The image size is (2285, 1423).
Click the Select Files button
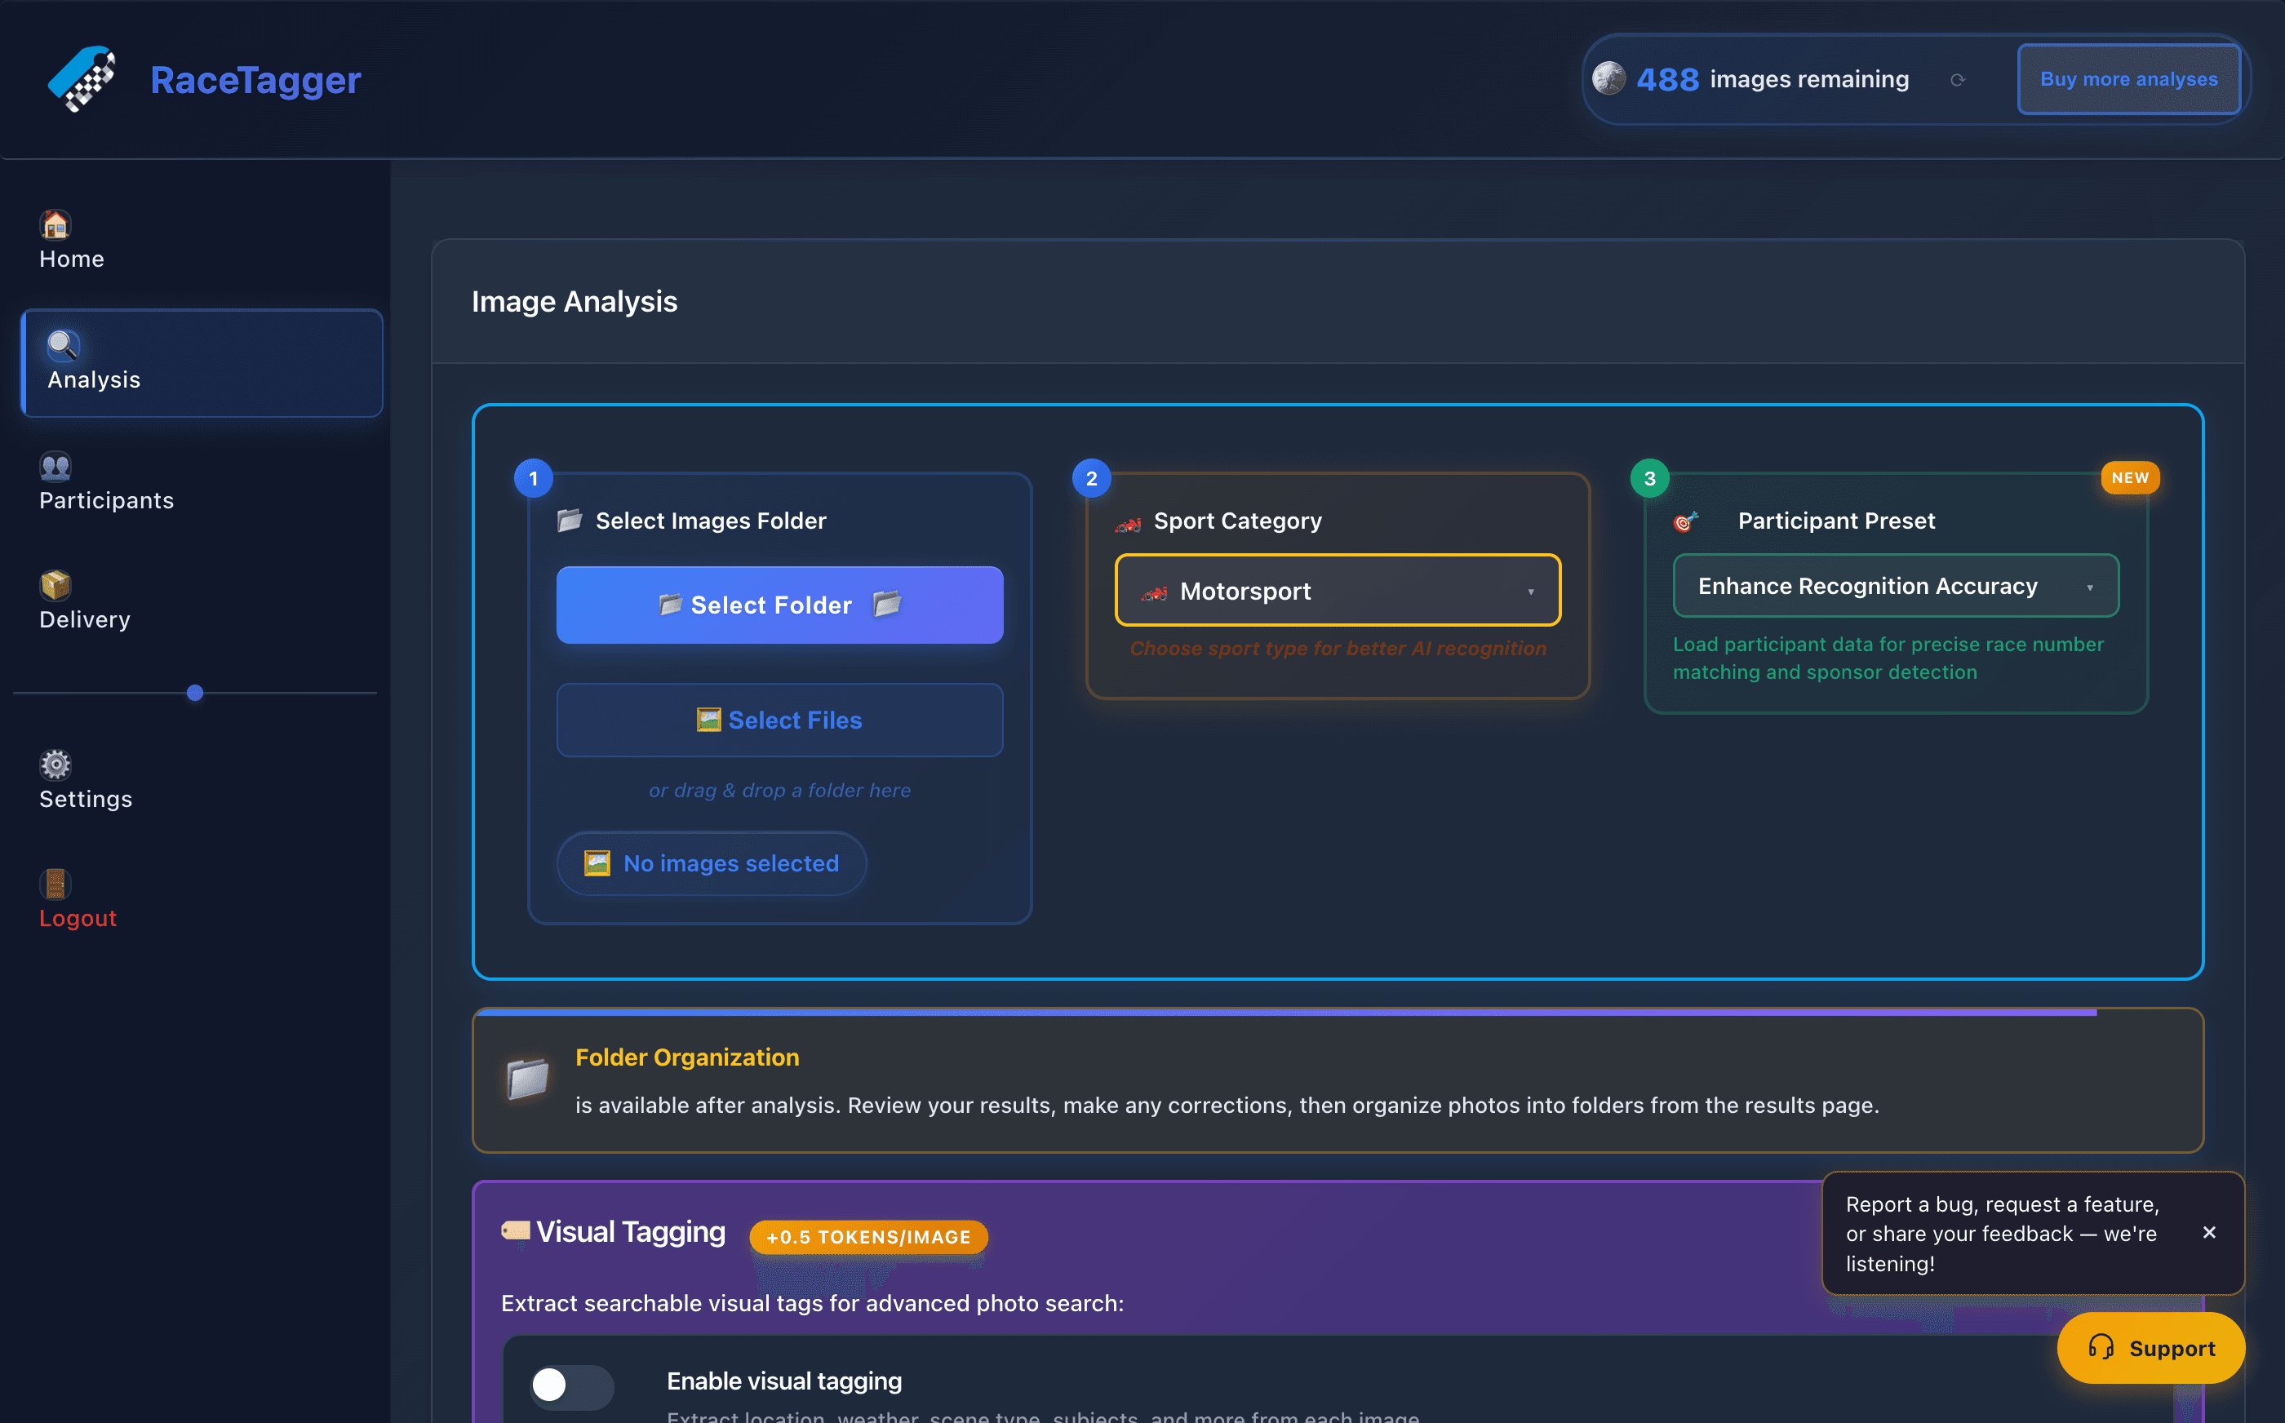tap(779, 720)
